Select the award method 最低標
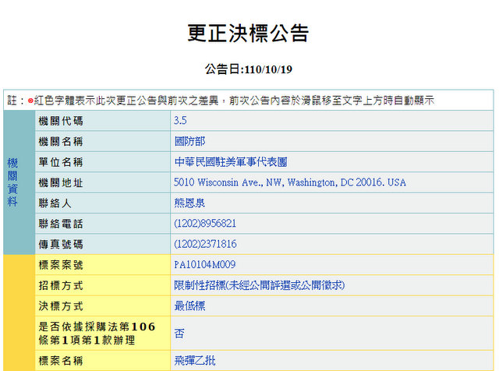 tap(189, 306)
